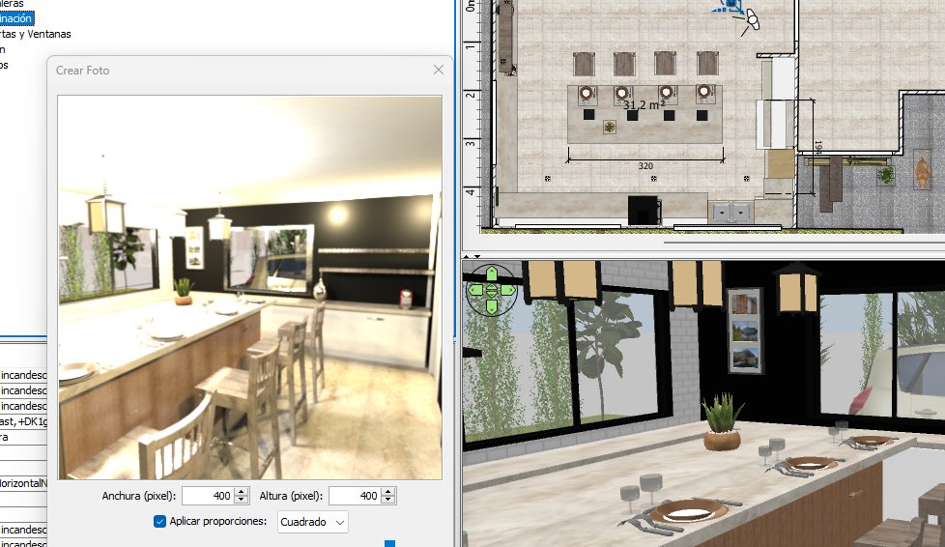Click the splitter up-arrow above 3D view
The width and height of the screenshot is (945, 547).
click(x=468, y=257)
